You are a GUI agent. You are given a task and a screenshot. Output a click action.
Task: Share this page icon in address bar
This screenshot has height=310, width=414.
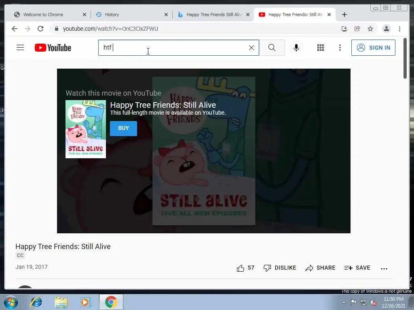(357, 29)
